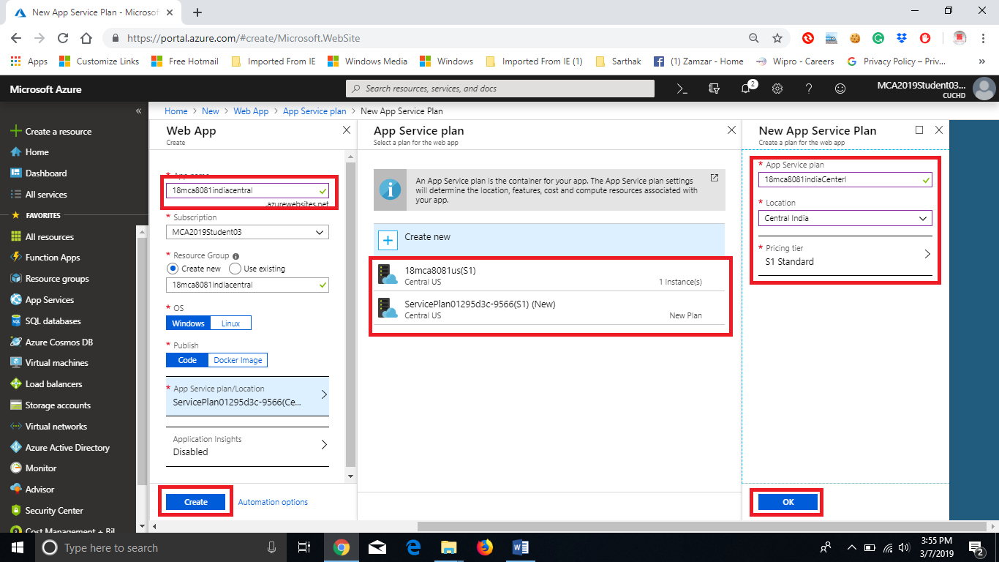
Task: Show more bookmarks chevron
Action: 982,61
